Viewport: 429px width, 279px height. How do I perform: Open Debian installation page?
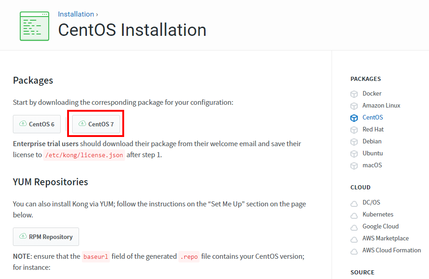coord(372,142)
